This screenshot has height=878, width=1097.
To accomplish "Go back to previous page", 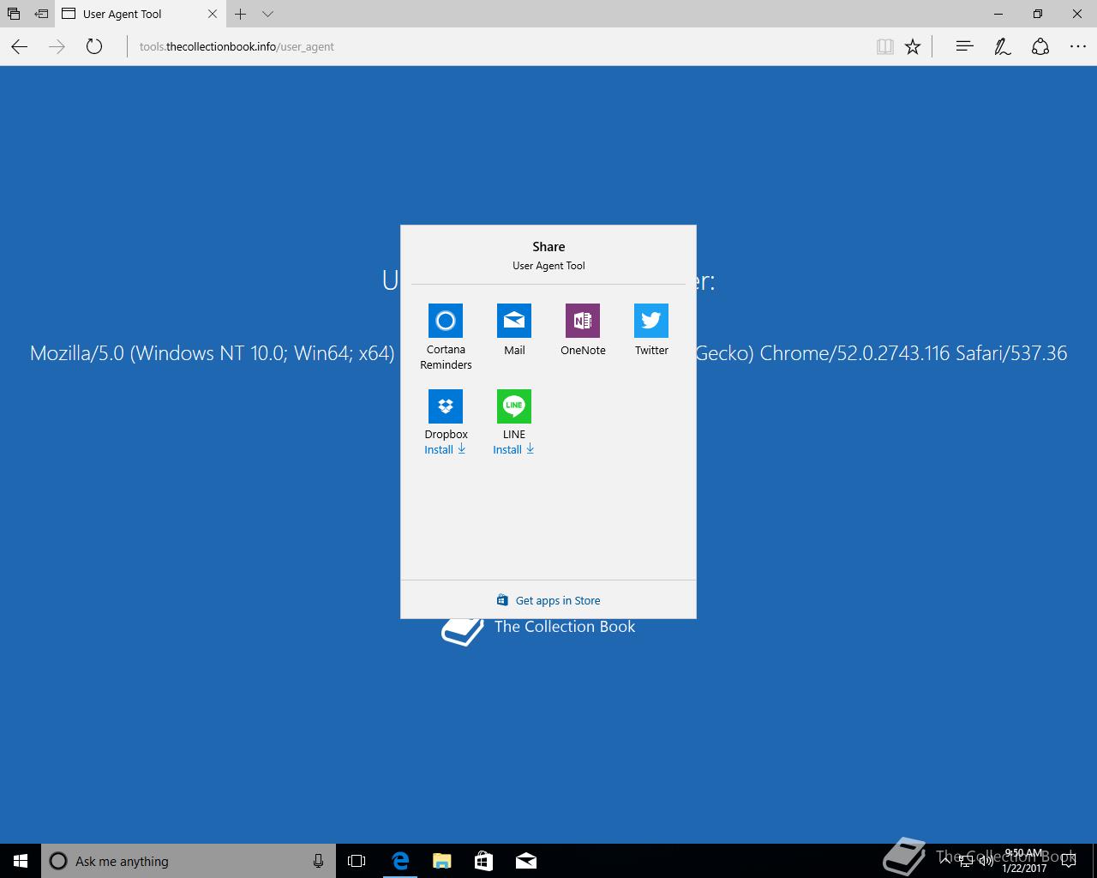I will click(20, 46).
